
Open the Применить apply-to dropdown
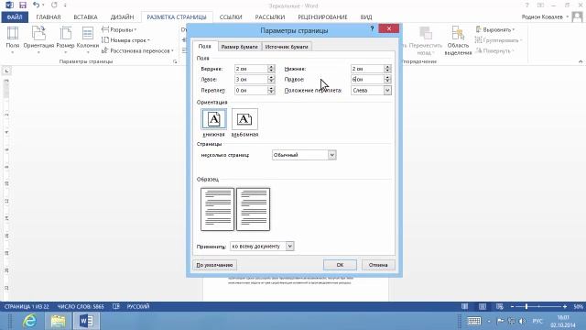[262, 247]
